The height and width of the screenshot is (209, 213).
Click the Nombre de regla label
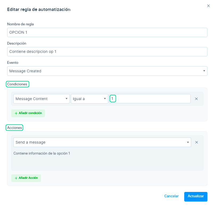pyautogui.click(x=21, y=24)
